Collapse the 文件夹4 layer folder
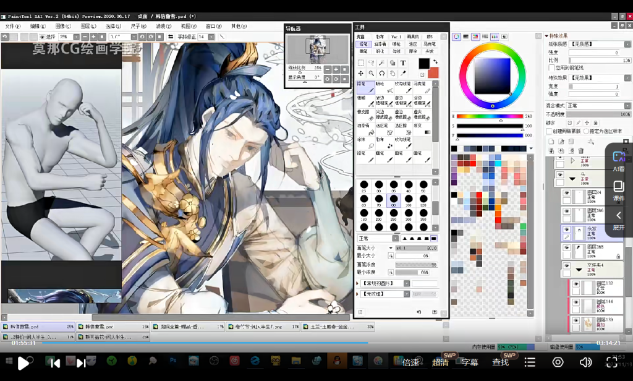Screen dimensions: 633x381 pyautogui.click(x=579, y=270)
